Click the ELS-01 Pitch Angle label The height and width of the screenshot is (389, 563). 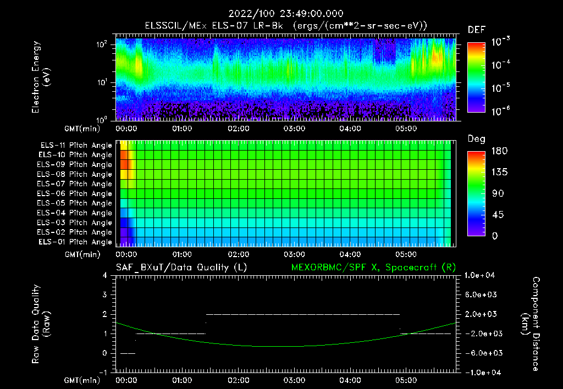pyautogui.click(x=75, y=242)
